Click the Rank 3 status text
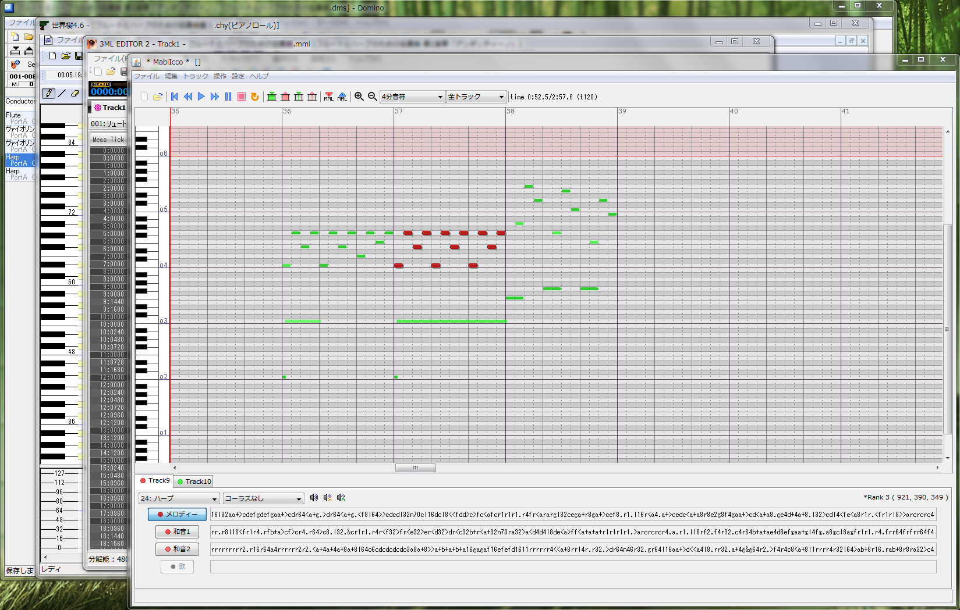The width and height of the screenshot is (960, 610). pos(905,497)
